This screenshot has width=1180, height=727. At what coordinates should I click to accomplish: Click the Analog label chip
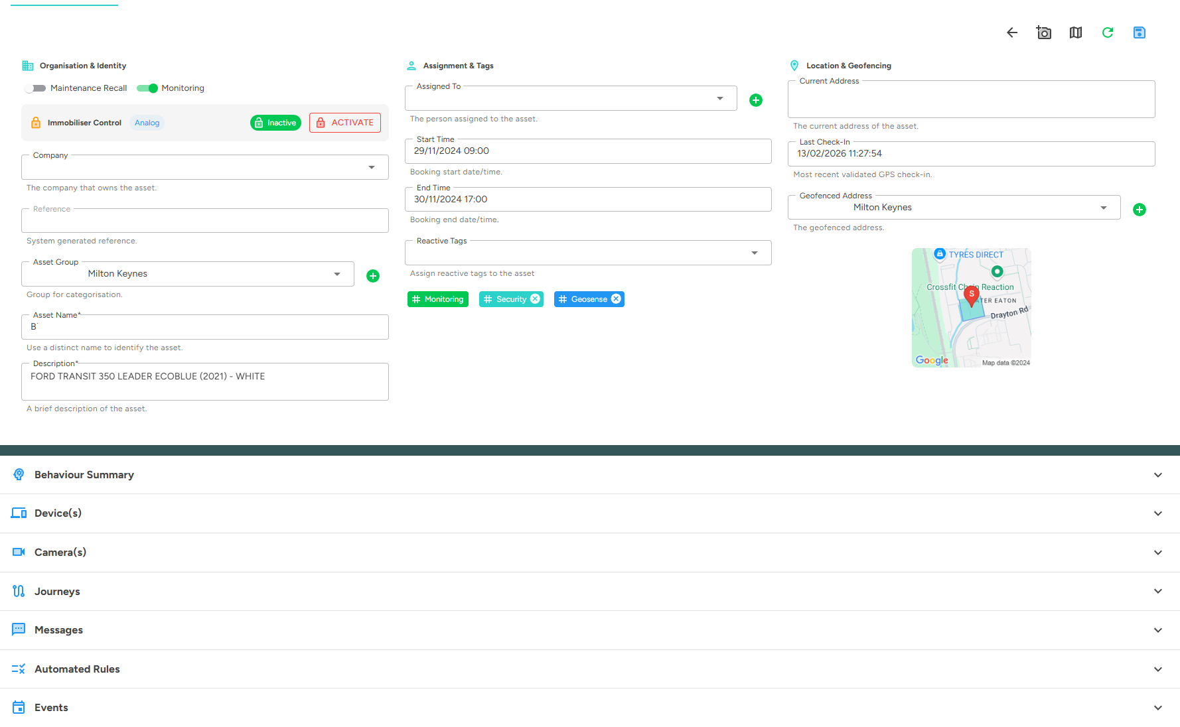coord(147,123)
